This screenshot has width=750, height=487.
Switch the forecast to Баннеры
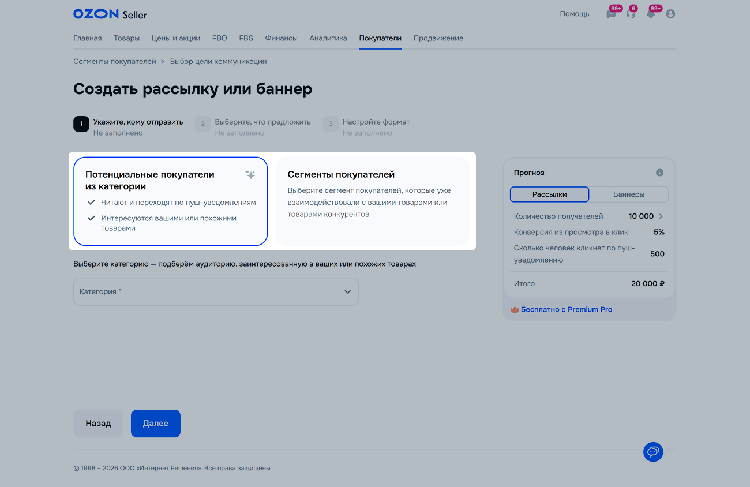click(628, 194)
